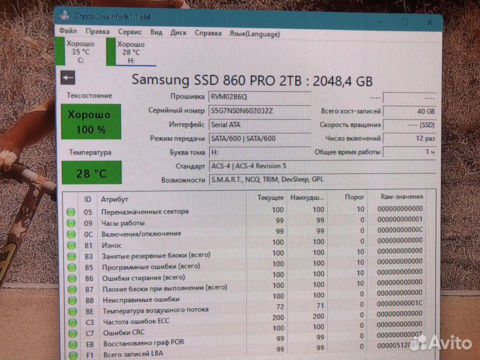Click the Прошивка field RVM02B6Q
Viewport: 480px width, 360px height.
pyautogui.click(x=259, y=97)
